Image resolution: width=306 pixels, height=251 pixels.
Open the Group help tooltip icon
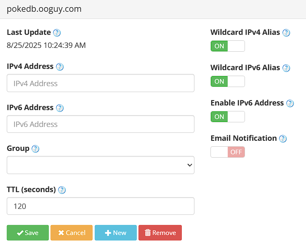point(35,149)
